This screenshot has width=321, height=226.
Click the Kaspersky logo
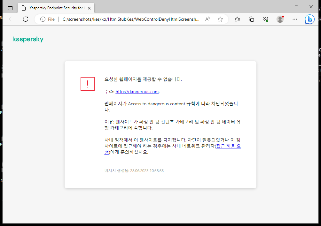pos(28,39)
